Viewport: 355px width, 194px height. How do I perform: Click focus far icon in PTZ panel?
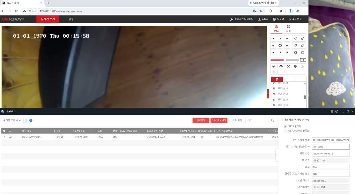(302, 45)
